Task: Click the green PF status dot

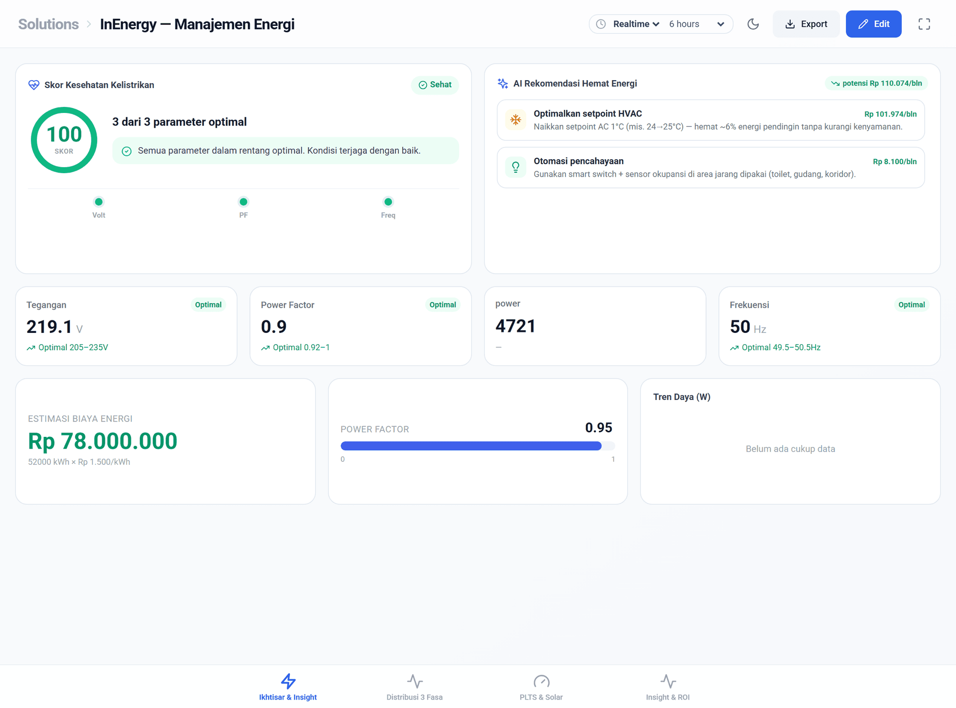Action: click(243, 202)
